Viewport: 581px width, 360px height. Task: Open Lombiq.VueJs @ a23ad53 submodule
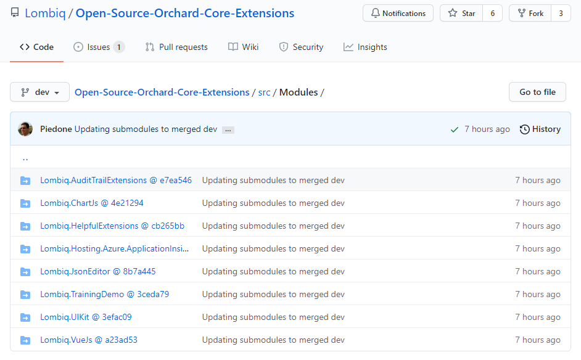pyautogui.click(x=89, y=340)
